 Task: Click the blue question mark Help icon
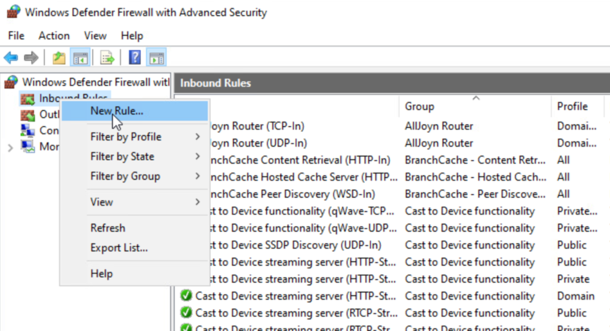[135, 58]
